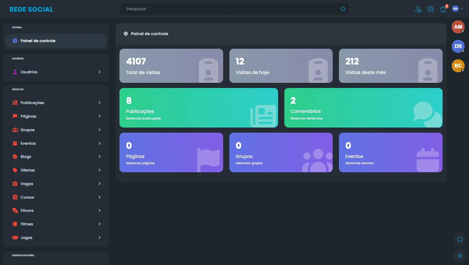Click the Gerenciar eventos link
469x265 pixels.
point(359,163)
